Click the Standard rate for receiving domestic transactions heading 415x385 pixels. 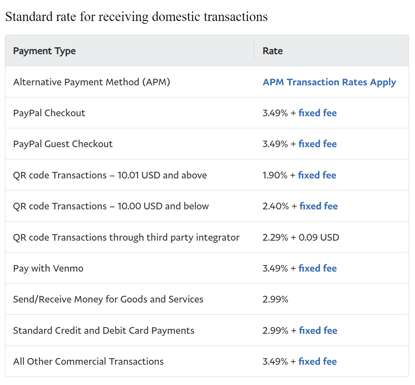pos(136,17)
